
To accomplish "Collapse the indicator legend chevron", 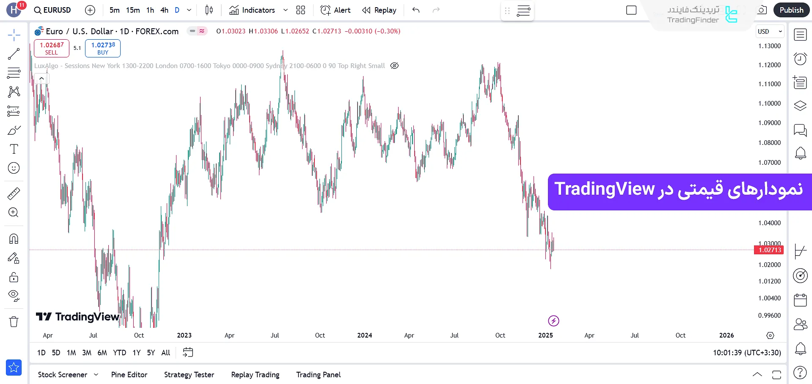I will [41, 79].
